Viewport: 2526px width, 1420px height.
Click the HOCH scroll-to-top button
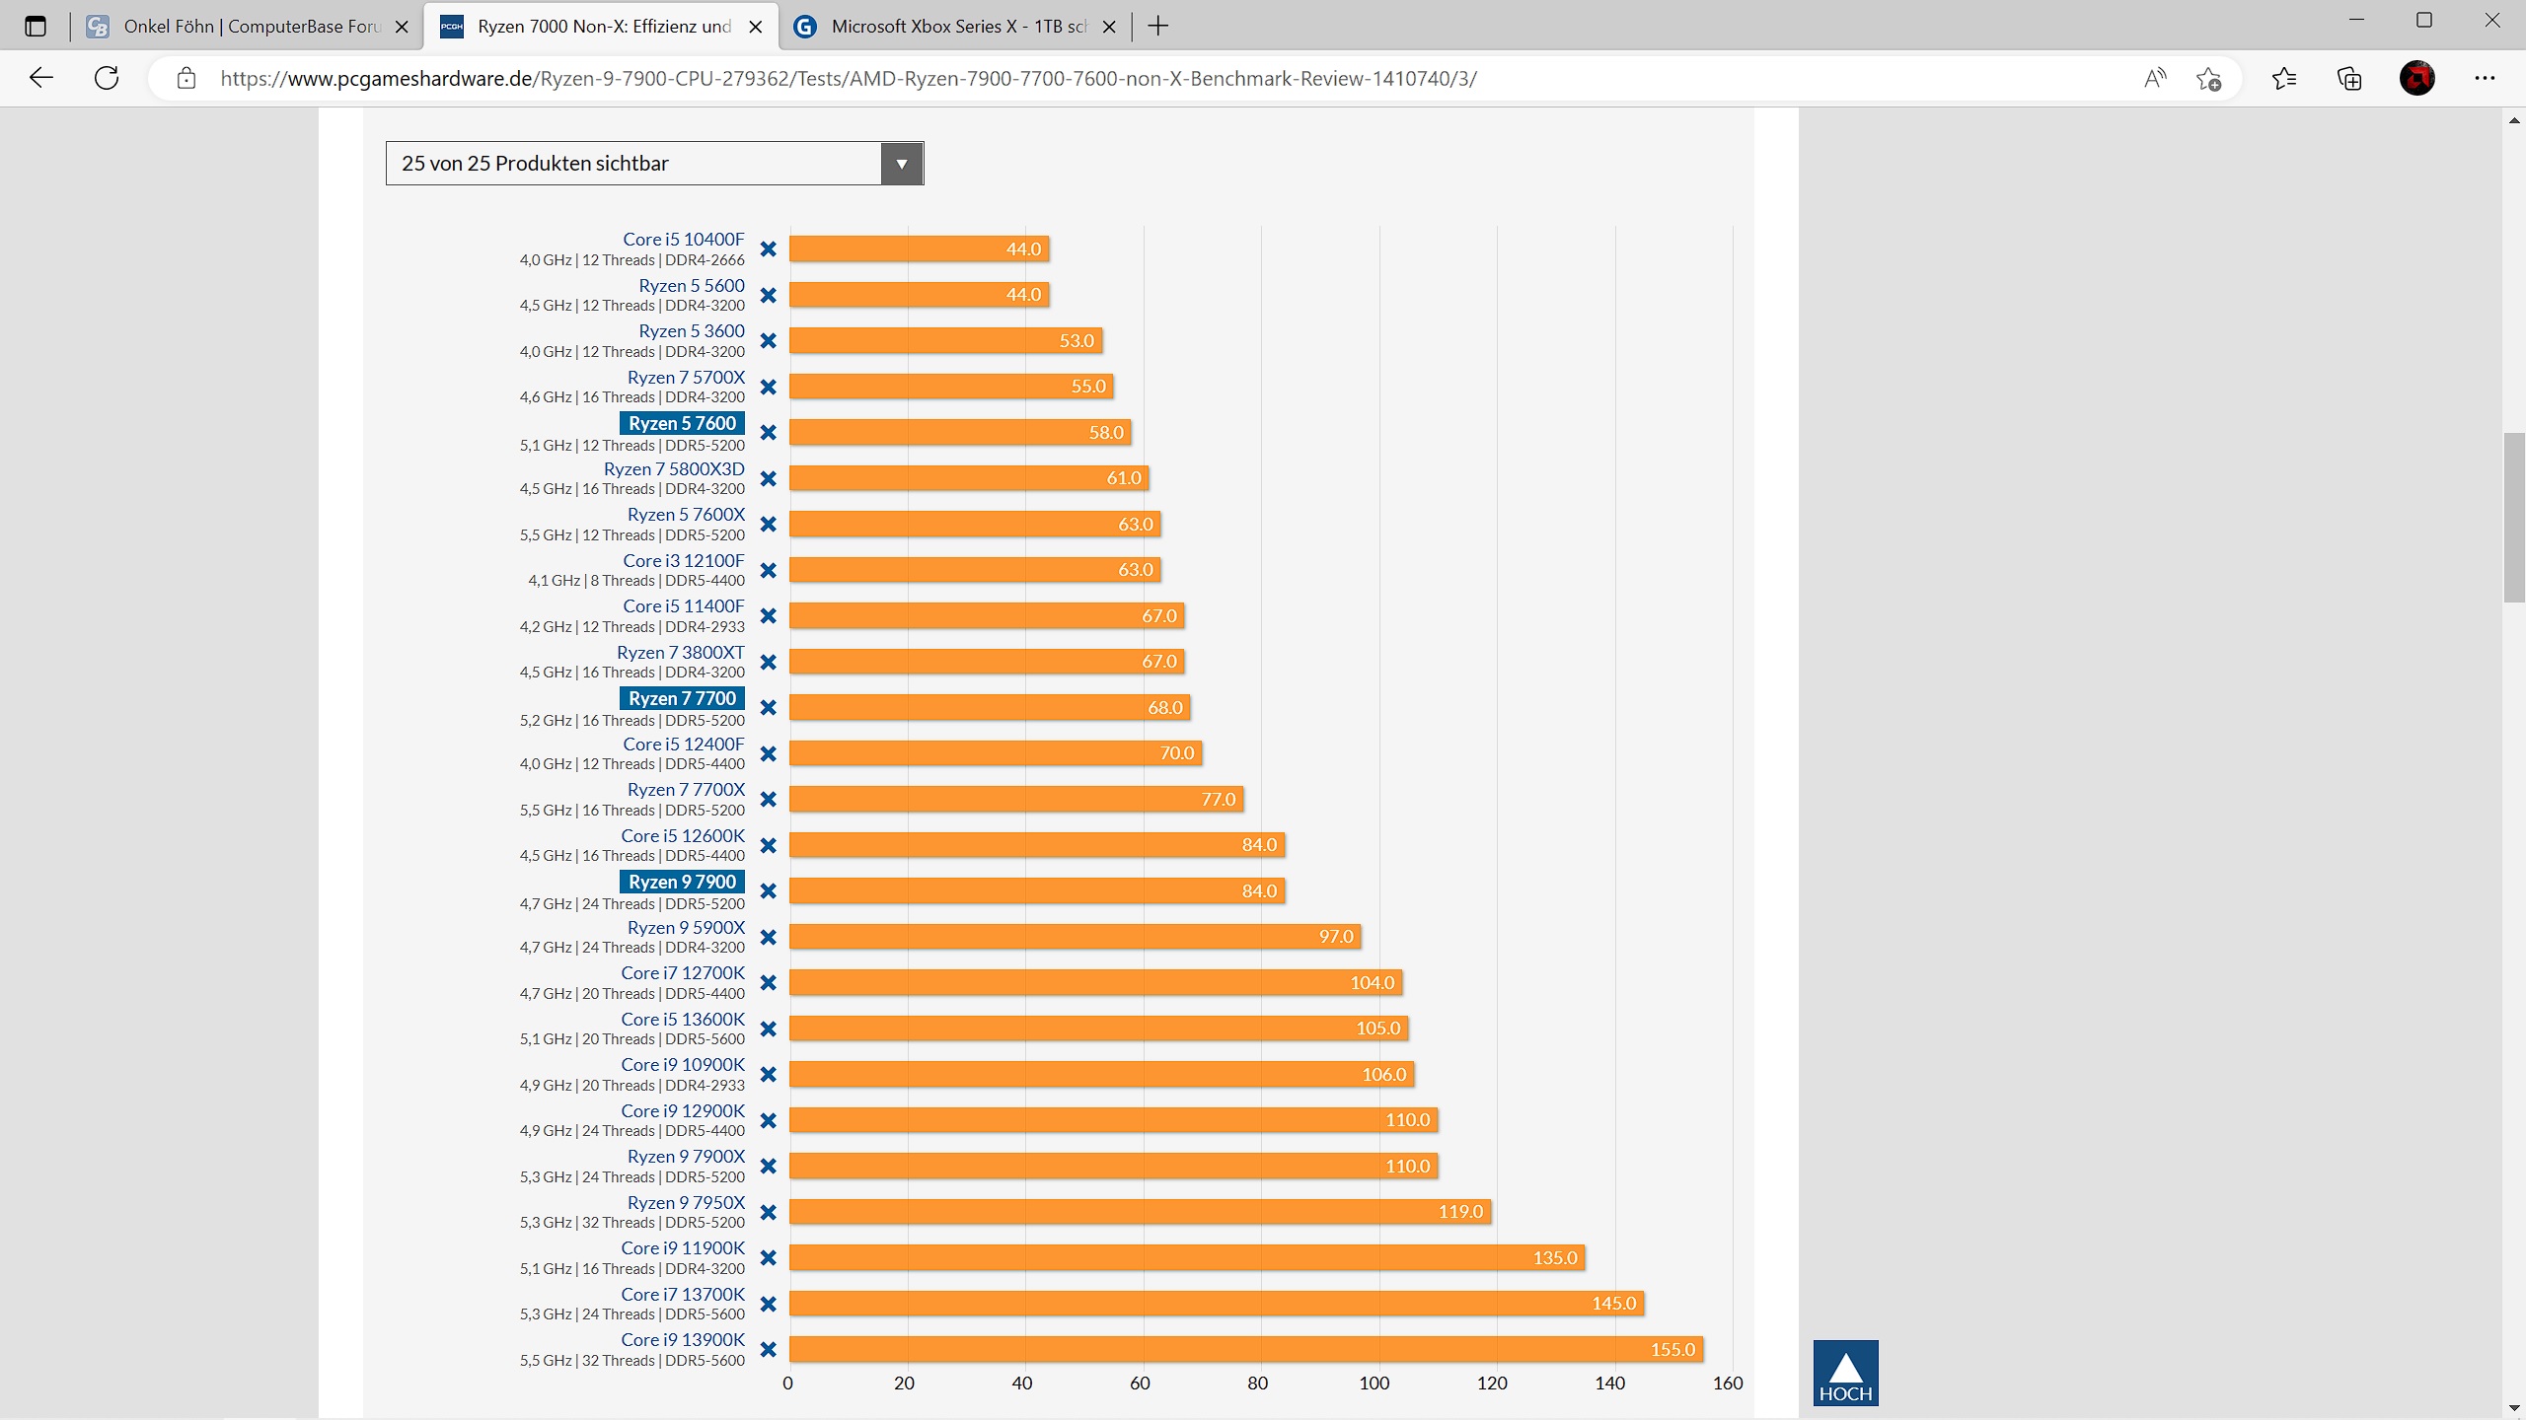(1845, 1372)
